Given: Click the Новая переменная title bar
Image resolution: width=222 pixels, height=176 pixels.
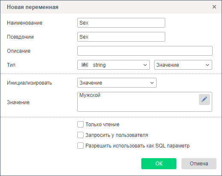Looking at the screenshot, I should (x=111, y=7).
